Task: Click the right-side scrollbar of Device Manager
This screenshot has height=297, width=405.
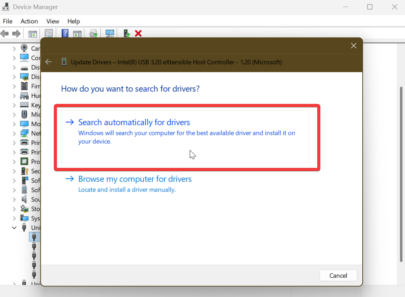Action: click(401, 158)
